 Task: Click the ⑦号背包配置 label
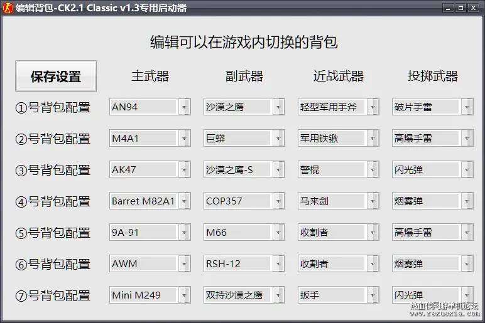pos(53,295)
